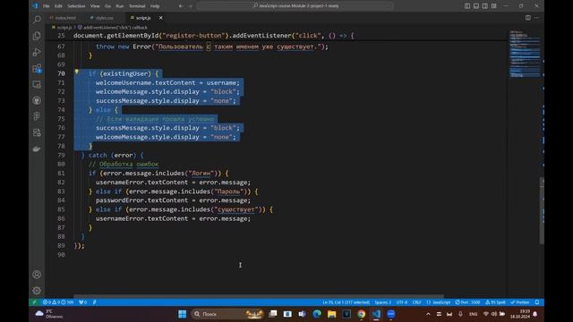Click the lightbulb code action on line 70
This screenshot has width=573, height=322.
[x=77, y=72]
